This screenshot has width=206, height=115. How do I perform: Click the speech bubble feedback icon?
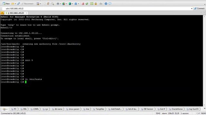[110, 4]
